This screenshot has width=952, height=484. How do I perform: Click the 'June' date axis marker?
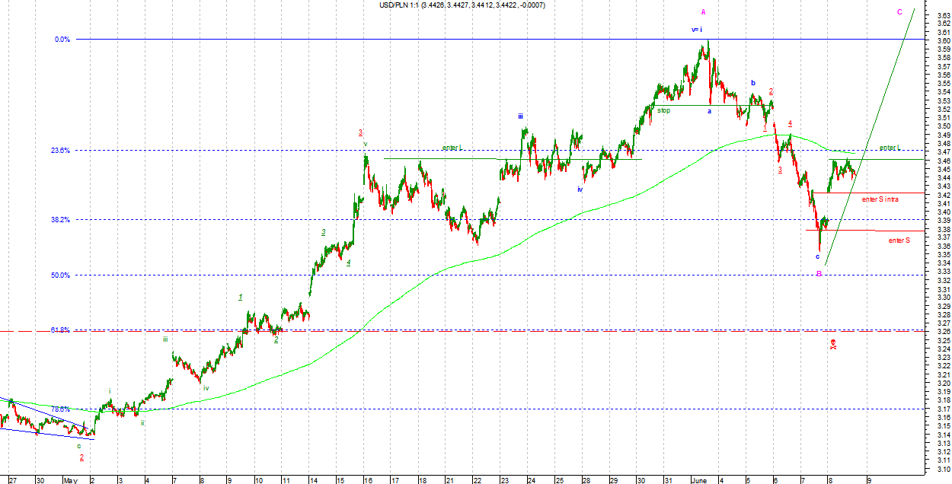[x=698, y=480]
